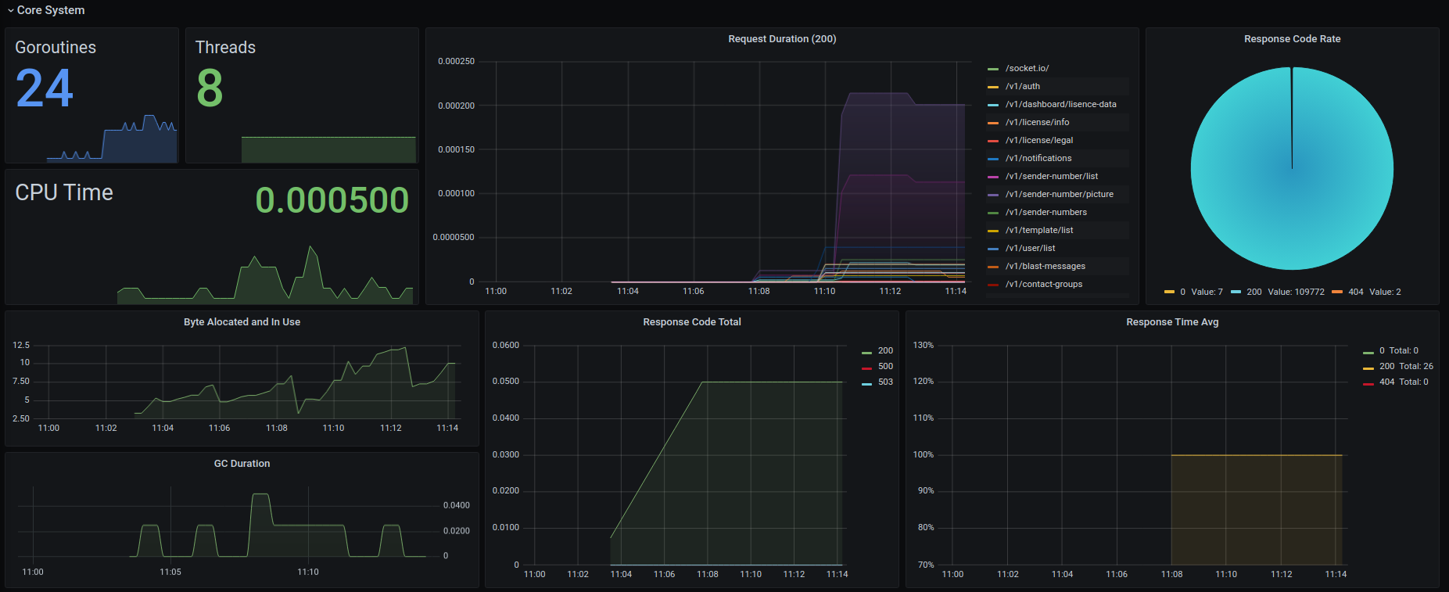Click the CPU Time value 0.000500
The height and width of the screenshot is (592, 1449).
point(332,200)
